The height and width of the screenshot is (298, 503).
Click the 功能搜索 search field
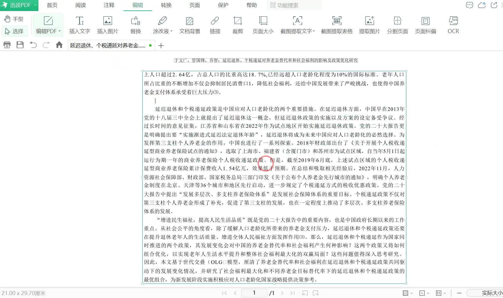(294, 5)
